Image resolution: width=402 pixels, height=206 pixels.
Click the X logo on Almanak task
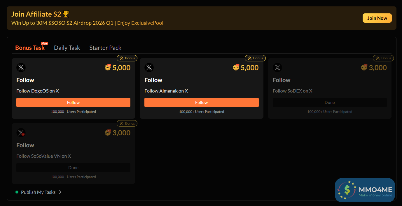[x=149, y=68]
